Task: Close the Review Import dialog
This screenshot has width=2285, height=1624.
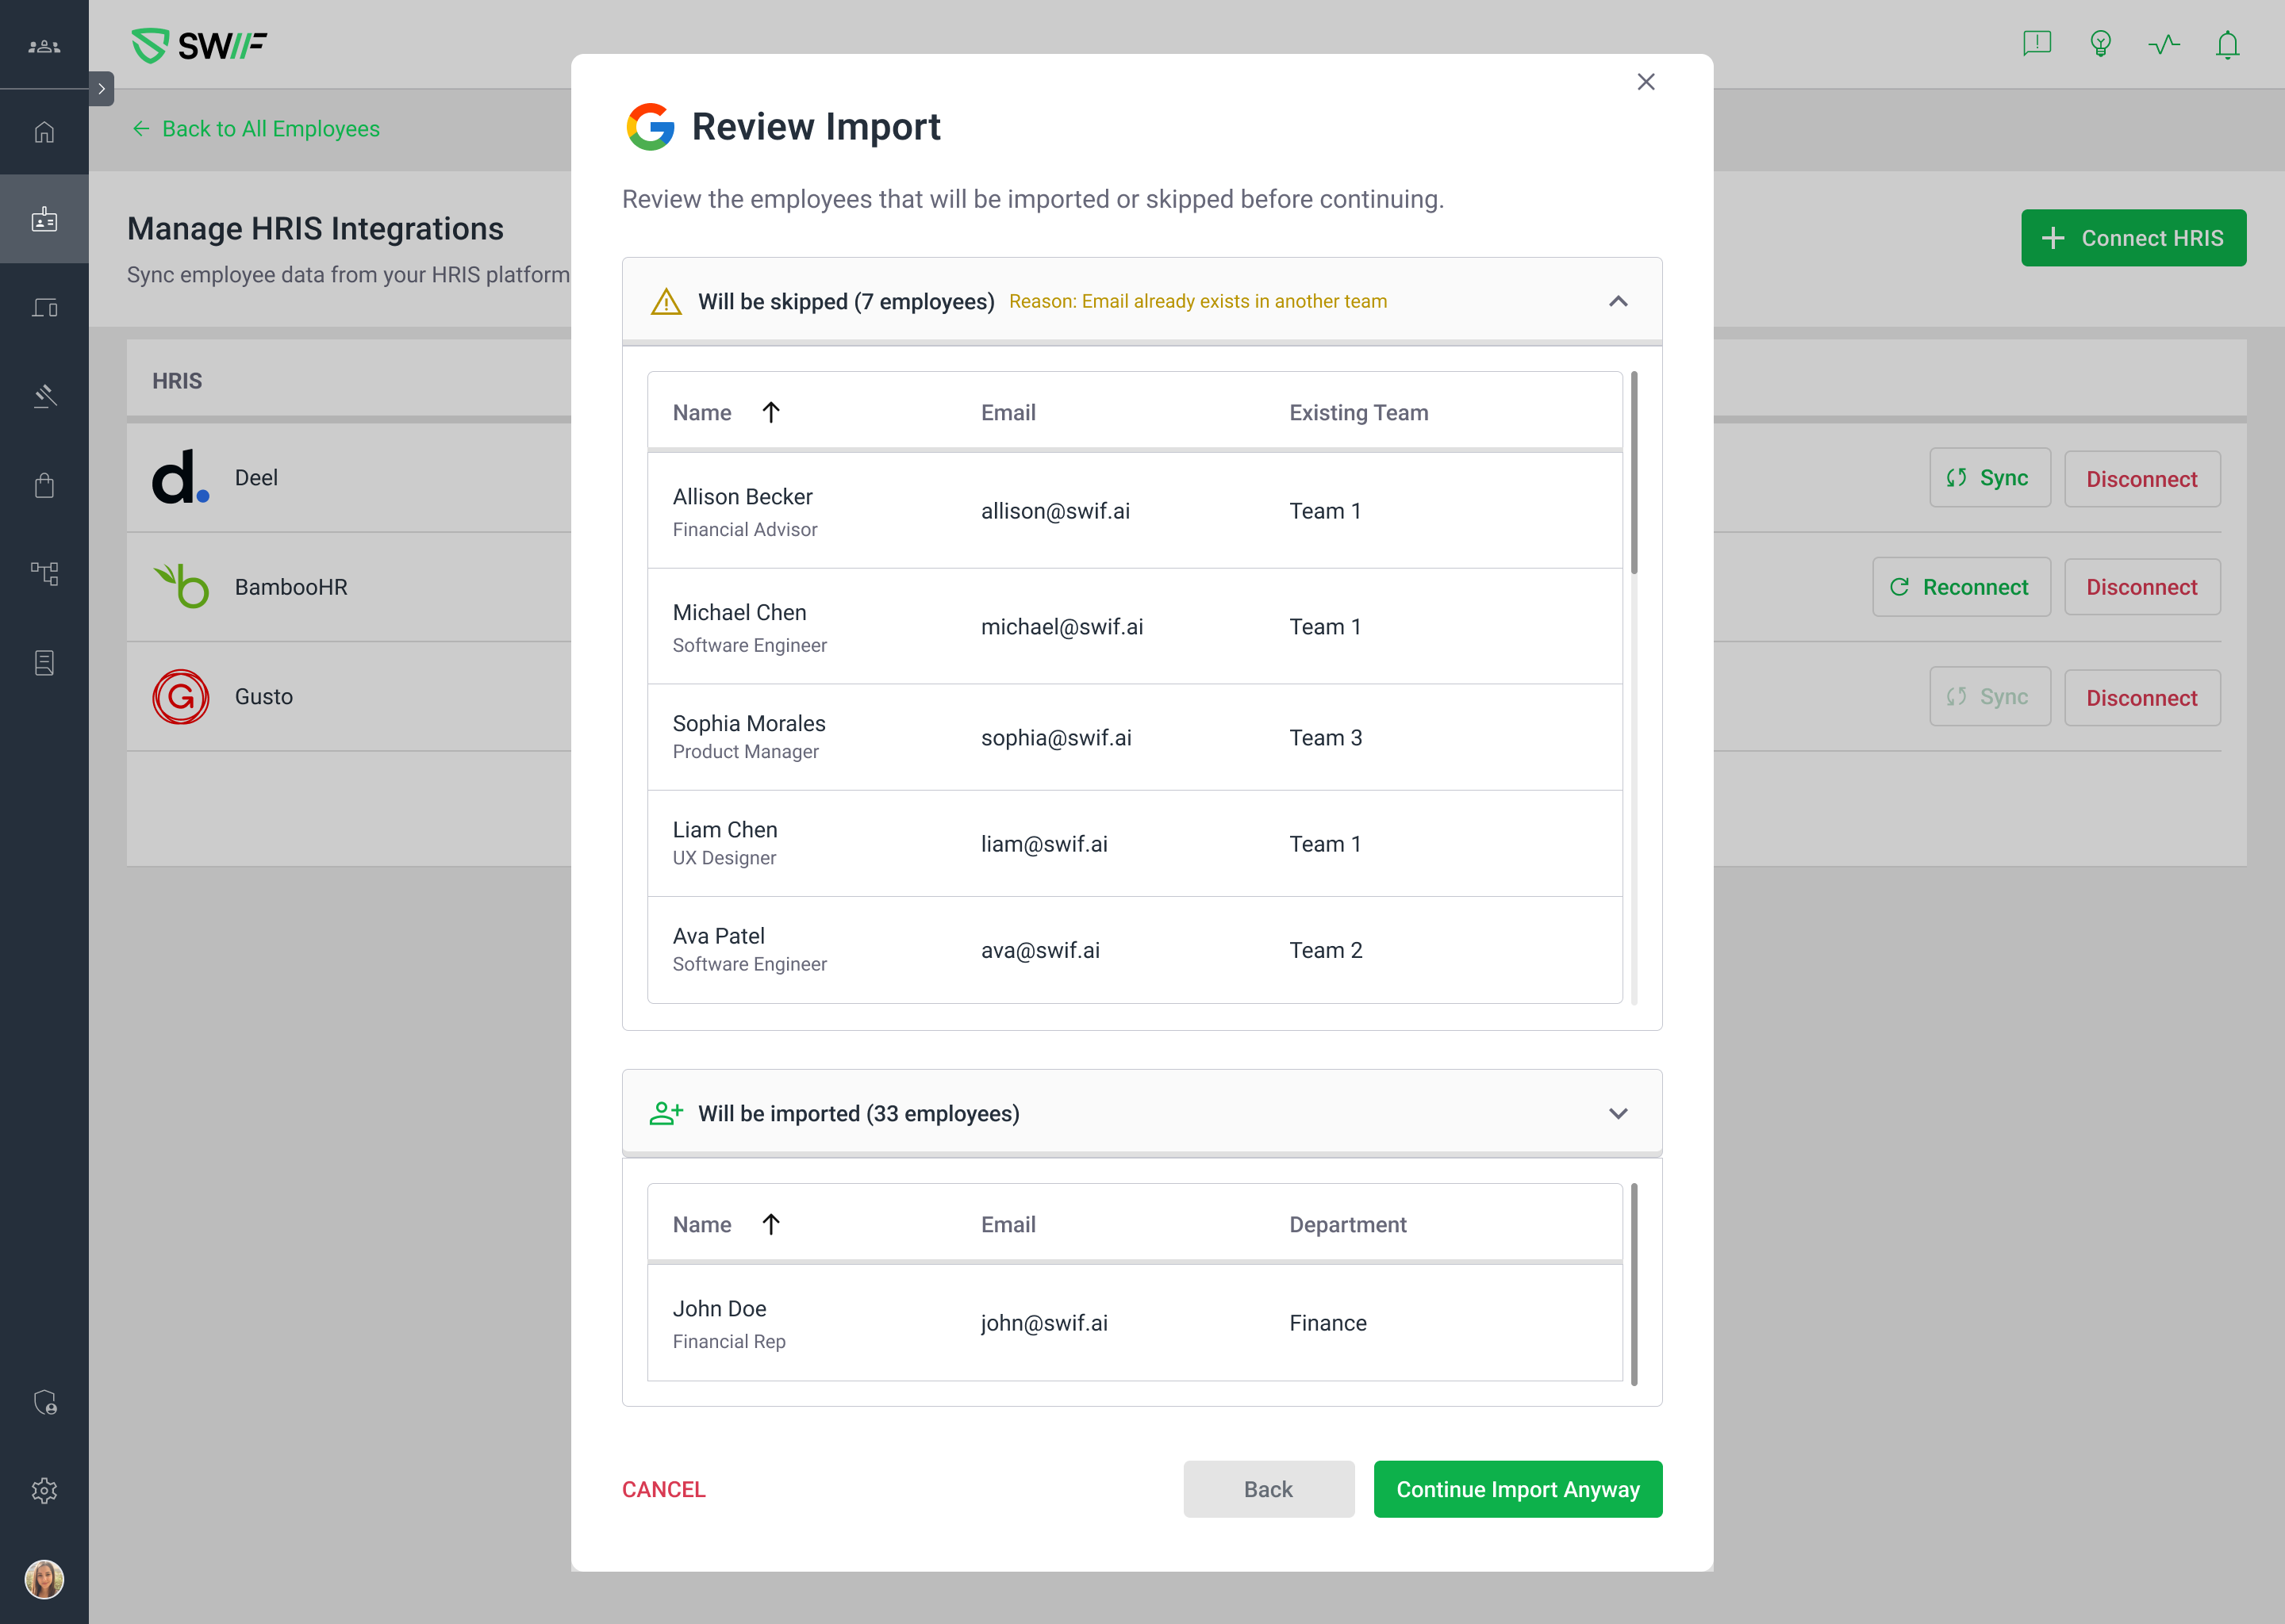Action: click(1646, 82)
